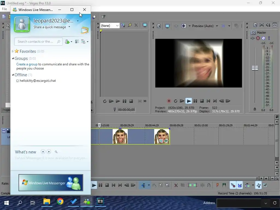The height and width of the screenshot is (210, 280).
Task: Toggle split screen view in preview
Action: pos(183,26)
